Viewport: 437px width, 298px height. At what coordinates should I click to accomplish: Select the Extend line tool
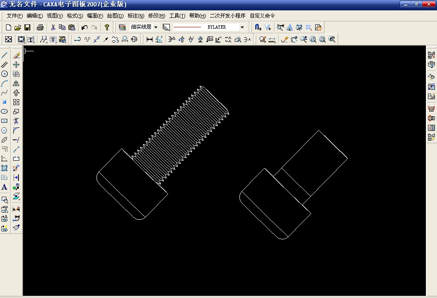pyautogui.click(x=16, y=140)
